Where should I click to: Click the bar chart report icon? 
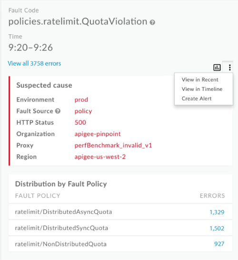[x=217, y=68]
